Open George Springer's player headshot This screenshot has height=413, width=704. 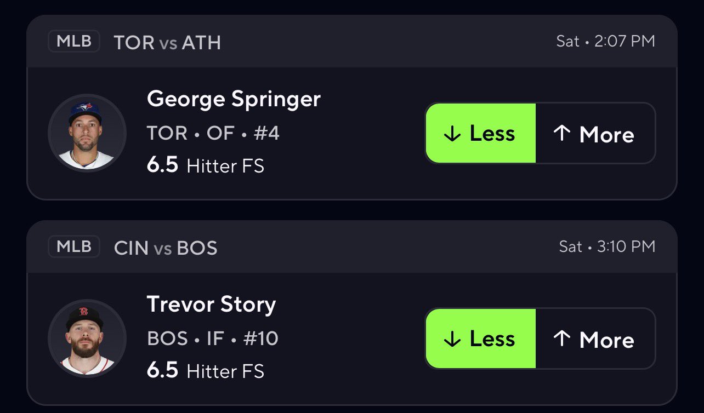point(87,133)
